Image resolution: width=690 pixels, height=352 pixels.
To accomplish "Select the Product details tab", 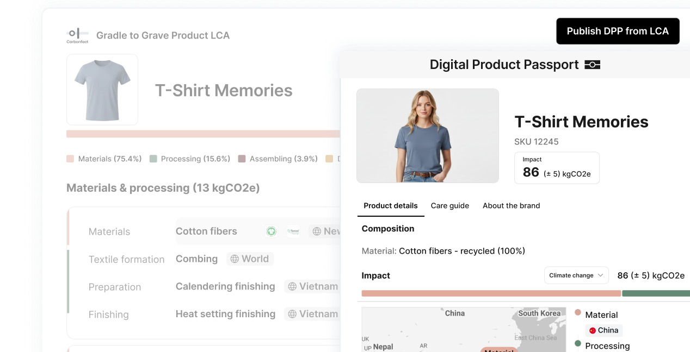I will (390, 205).
